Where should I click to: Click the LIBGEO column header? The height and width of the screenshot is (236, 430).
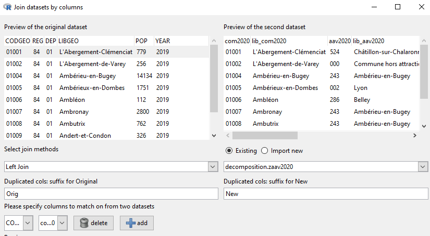pos(69,41)
